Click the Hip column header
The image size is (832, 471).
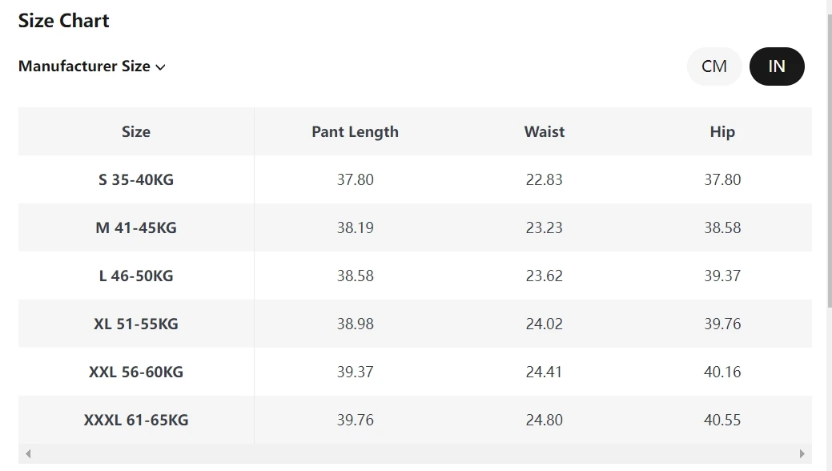coord(722,131)
